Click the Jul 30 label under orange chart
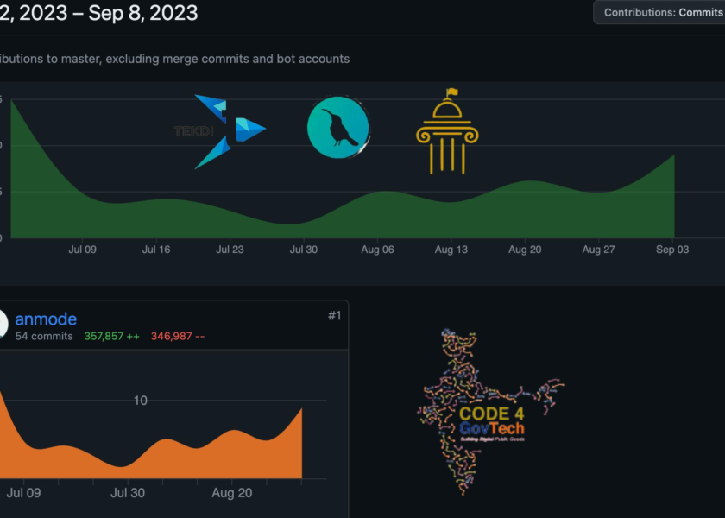Screen dimensions: 725x518 click(x=127, y=494)
